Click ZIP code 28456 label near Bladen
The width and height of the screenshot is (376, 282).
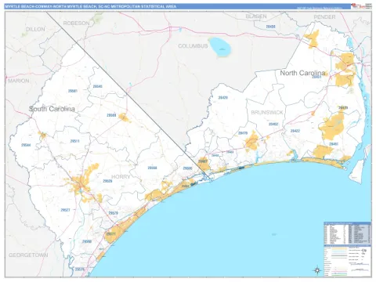pos(270,27)
